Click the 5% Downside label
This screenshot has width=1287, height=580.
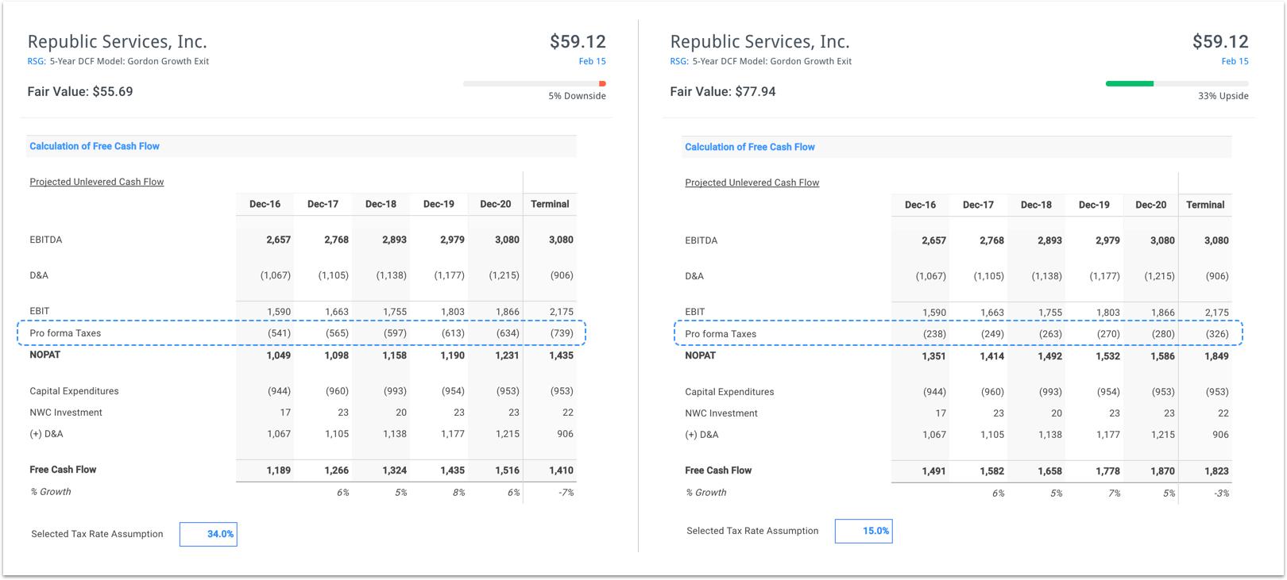[577, 96]
